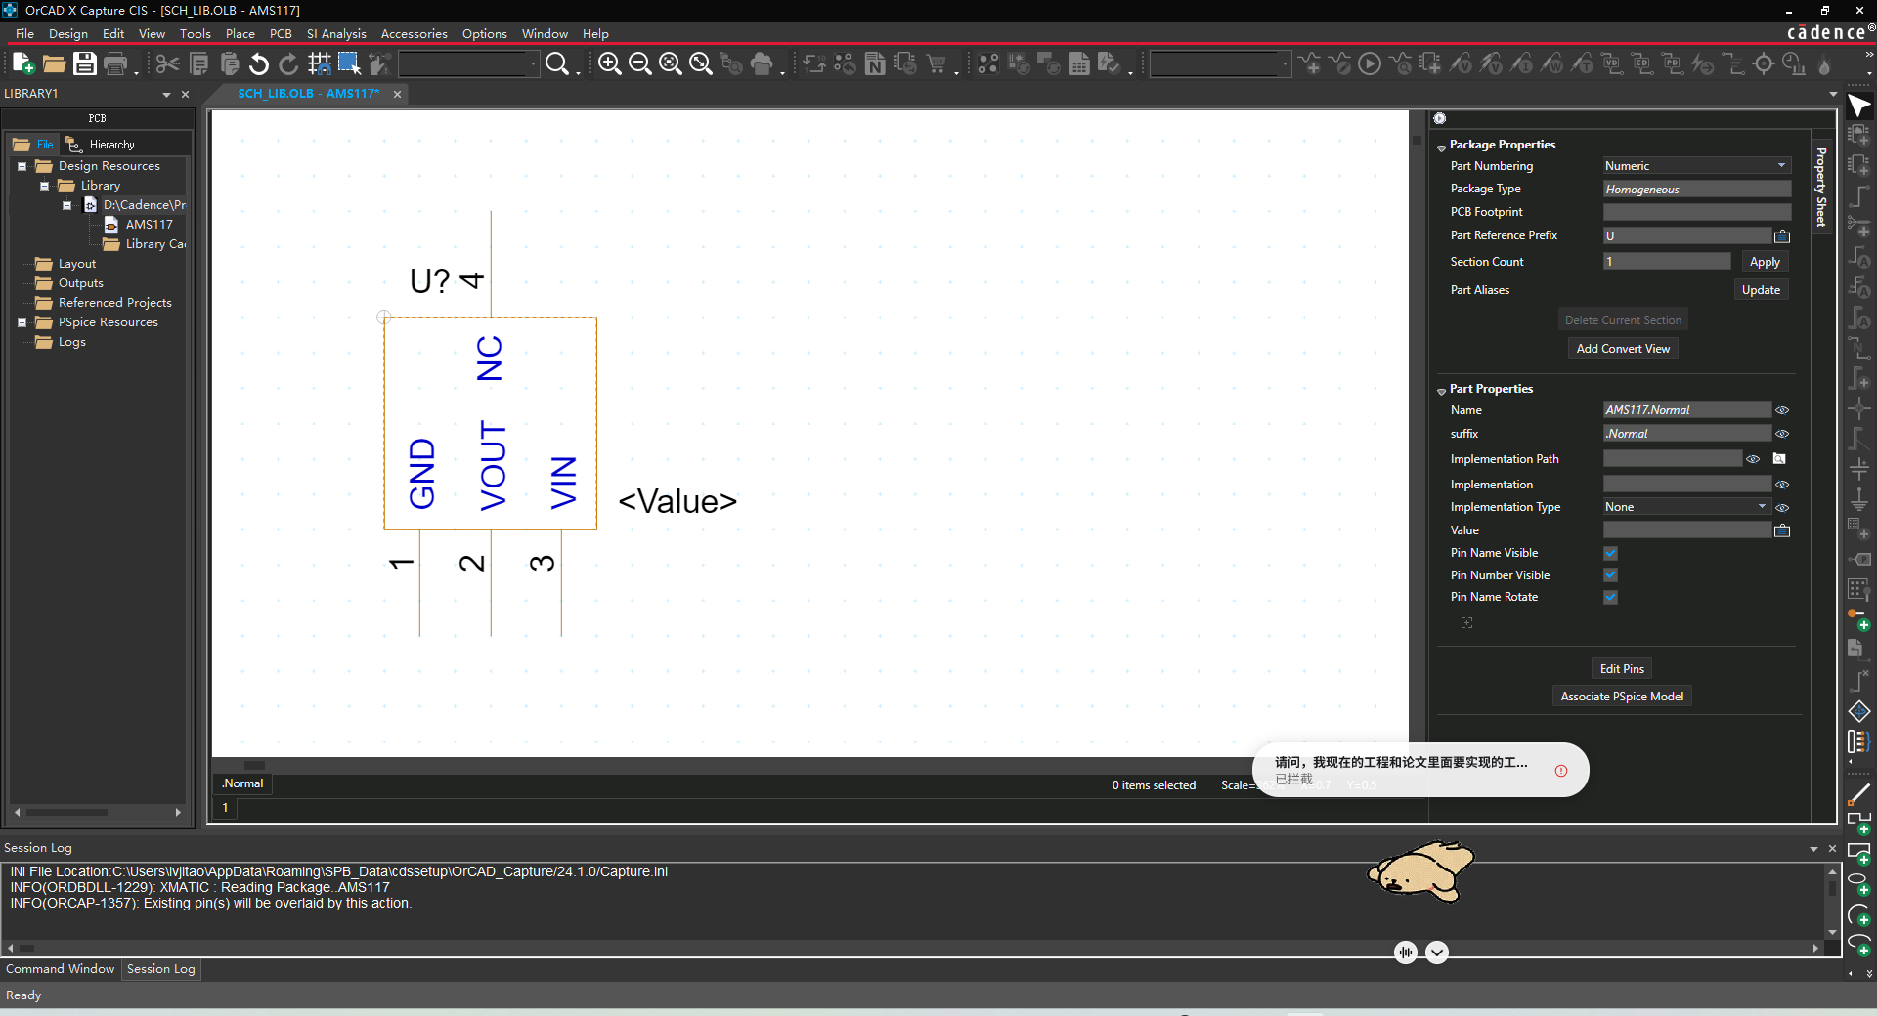Activate the area select tool icon

pos(349,64)
